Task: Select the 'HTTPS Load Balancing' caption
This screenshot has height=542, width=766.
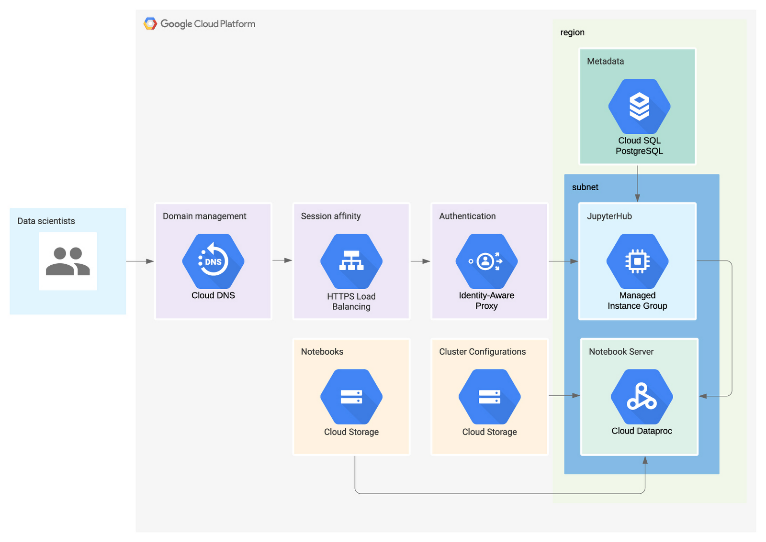Action: pos(351,302)
